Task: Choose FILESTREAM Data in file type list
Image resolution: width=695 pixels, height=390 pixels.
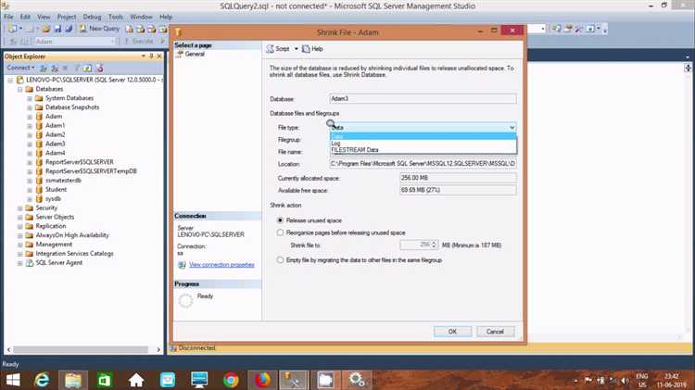Action: (423, 150)
